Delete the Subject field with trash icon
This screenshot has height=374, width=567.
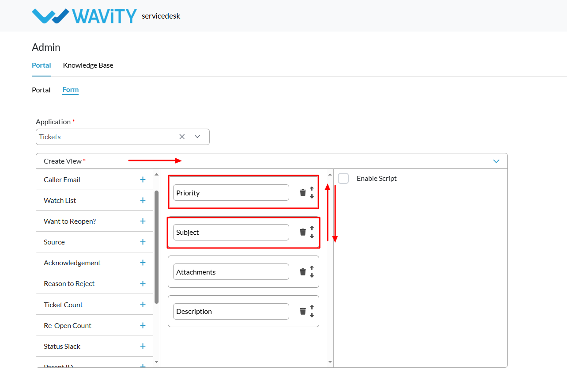[x=302, y=232]
